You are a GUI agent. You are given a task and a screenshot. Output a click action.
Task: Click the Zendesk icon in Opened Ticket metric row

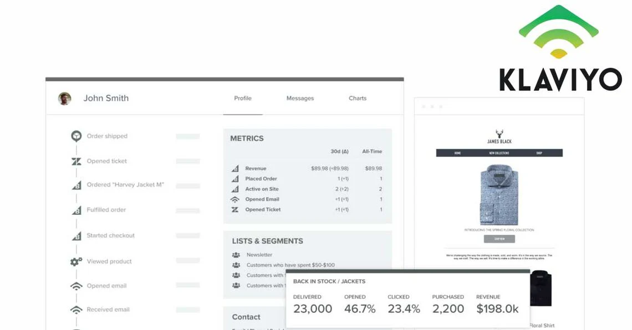[x=235, y=210]
